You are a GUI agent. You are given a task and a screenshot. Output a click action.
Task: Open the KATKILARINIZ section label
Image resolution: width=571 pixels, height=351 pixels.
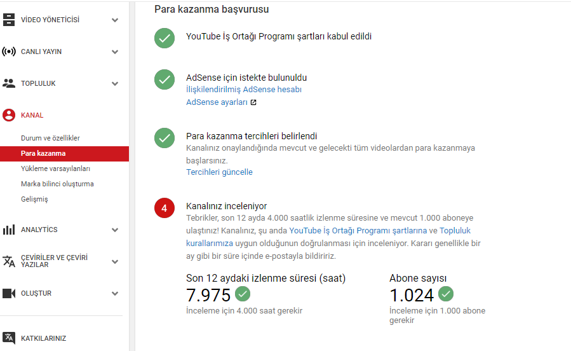[x=43, y=338]
